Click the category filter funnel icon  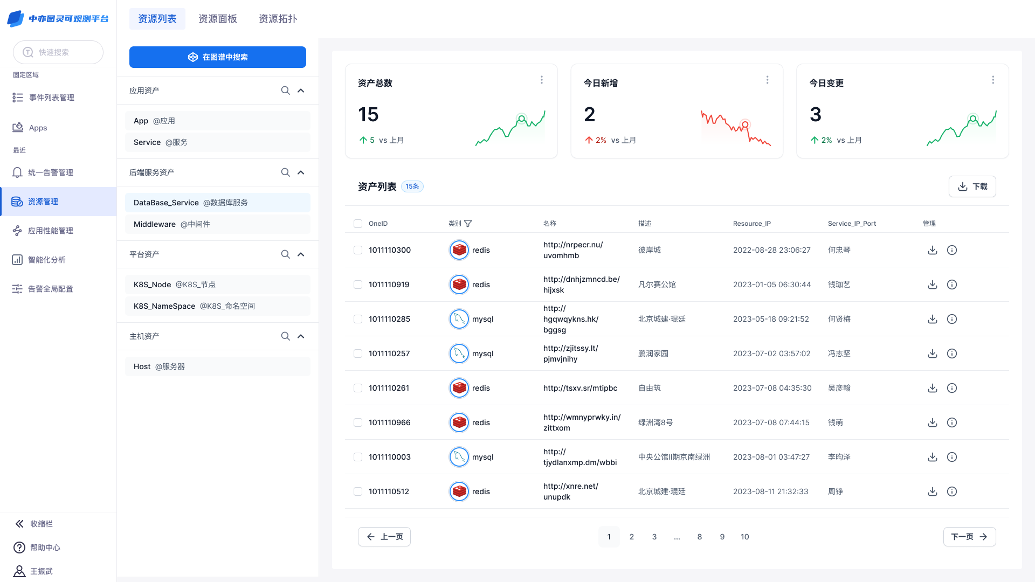[468, 224]
